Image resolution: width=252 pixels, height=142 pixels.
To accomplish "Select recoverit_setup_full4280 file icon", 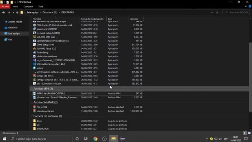I will 34,33.
